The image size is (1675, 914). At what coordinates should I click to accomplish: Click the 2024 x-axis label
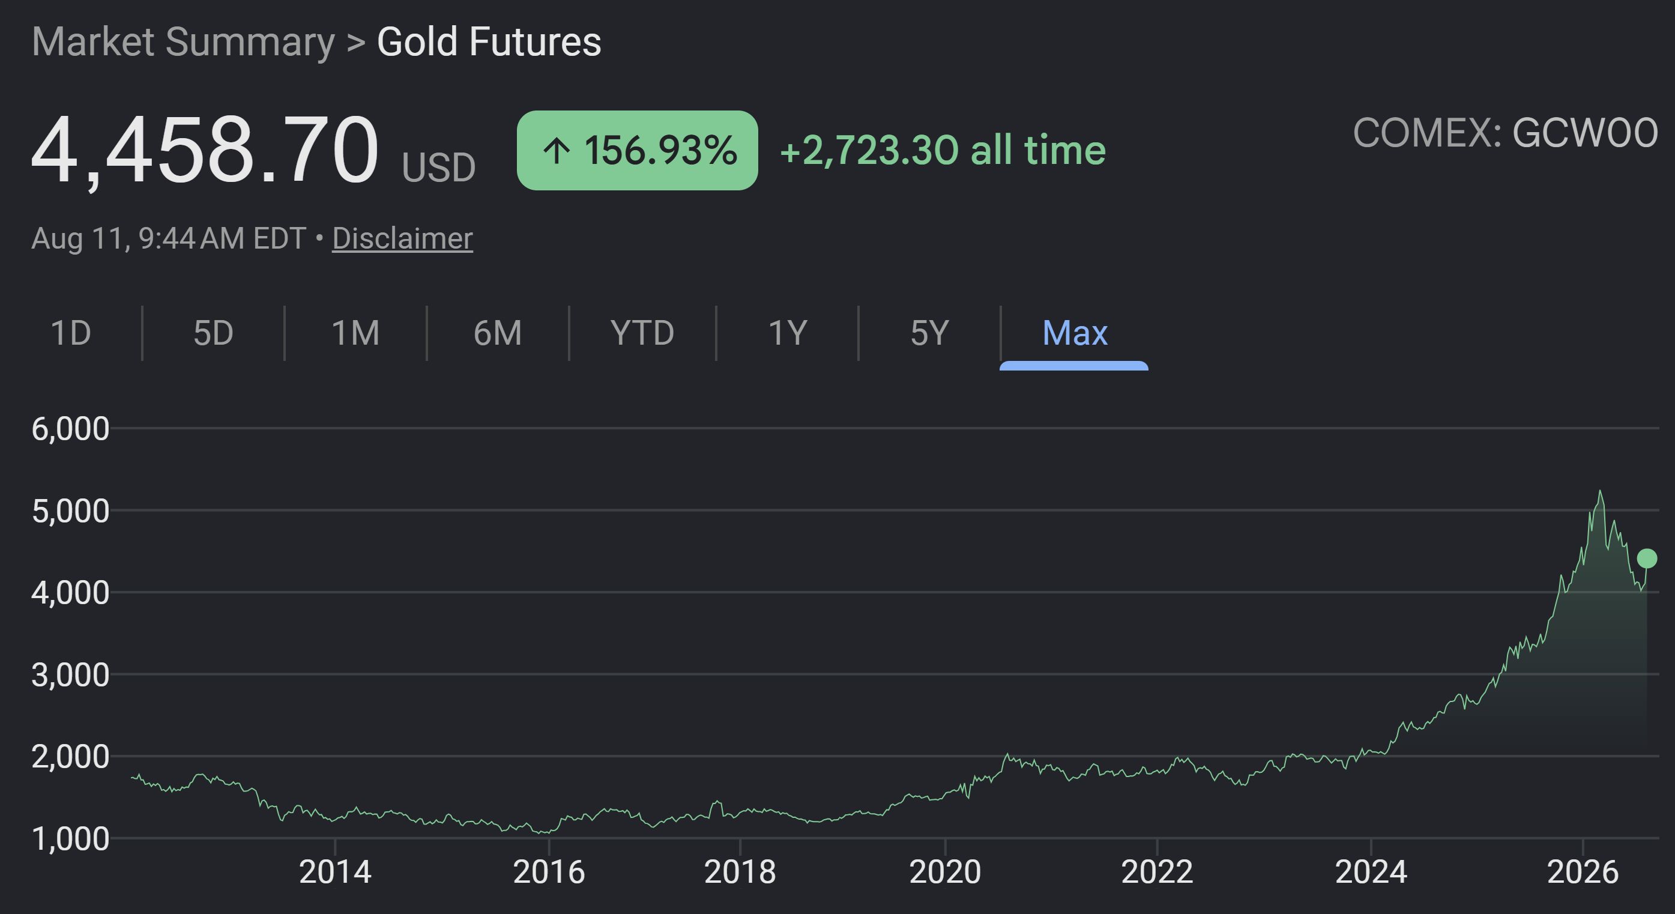1371,872
